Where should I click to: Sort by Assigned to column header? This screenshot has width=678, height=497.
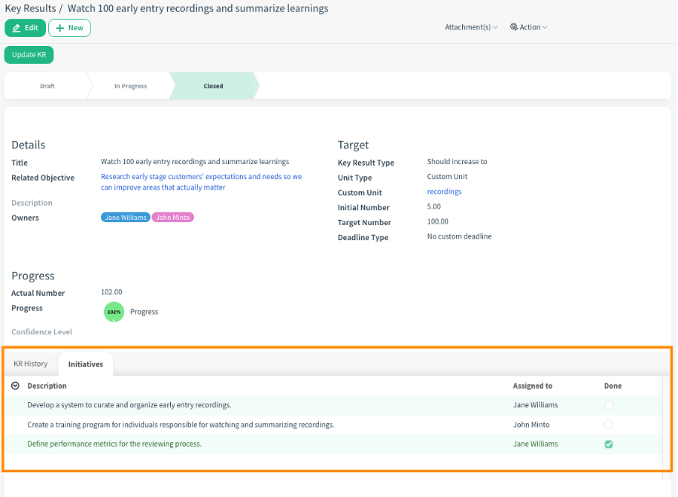(x=532, y=386)
